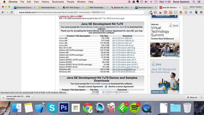Click the Virtual Technology Summit ad photo
204x115 pixels.
165,50
